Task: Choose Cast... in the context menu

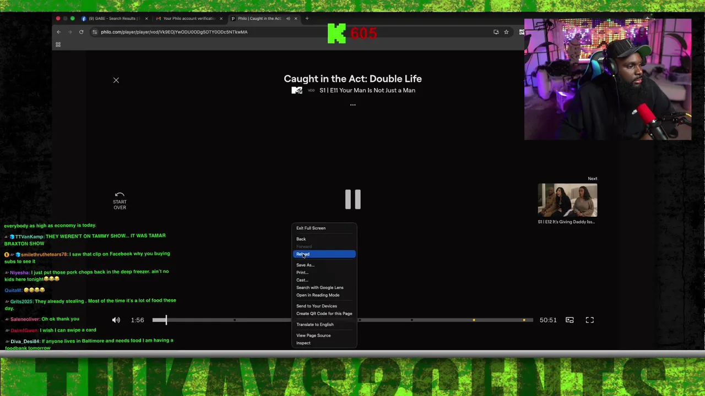Action: [x=324, y=280]
